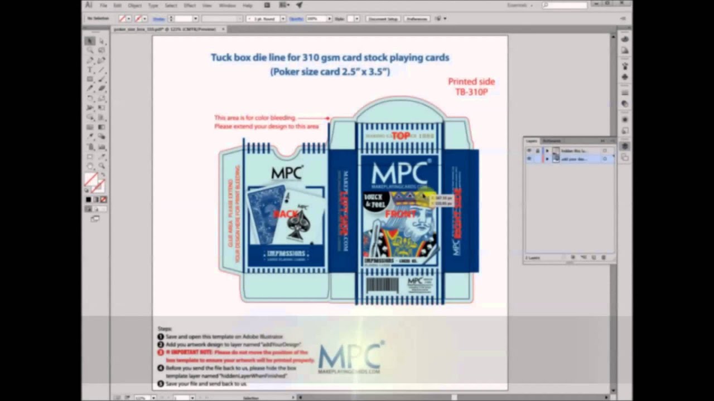The height and width of the screenshot is (401, 714).
Task: Open the brush definition '3 pt. Round' dropdown
Action: [x=283, y=19]
